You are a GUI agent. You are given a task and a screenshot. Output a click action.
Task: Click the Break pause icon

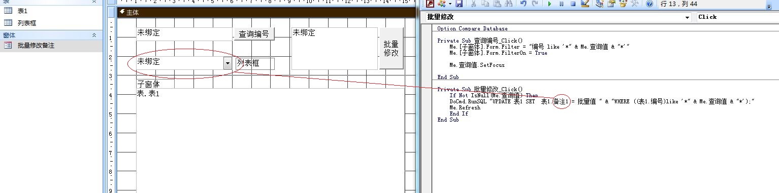pyautogui.click(x=561, y=4)
